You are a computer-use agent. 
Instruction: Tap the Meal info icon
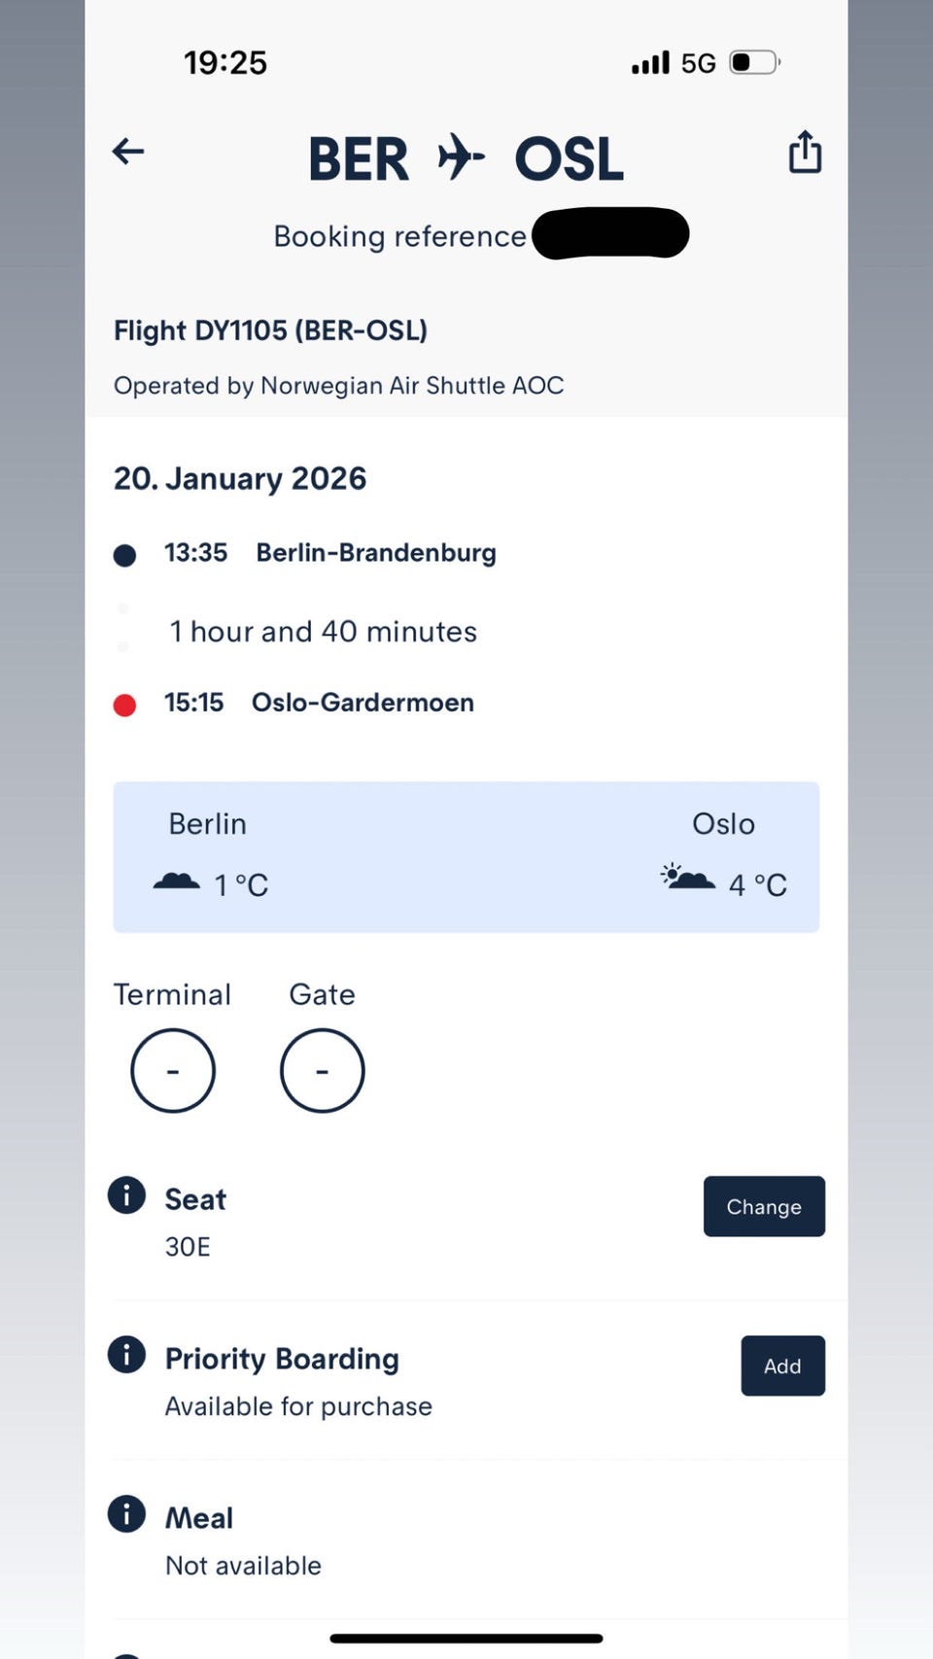(x=126, y=1513)
